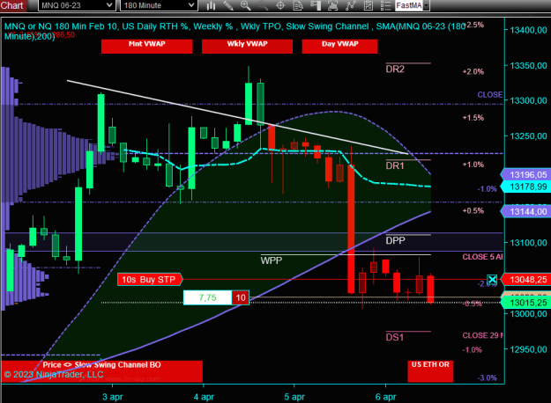Open the strategies line-node icon
The image size is (551, 403).
(x=350, y=5)
